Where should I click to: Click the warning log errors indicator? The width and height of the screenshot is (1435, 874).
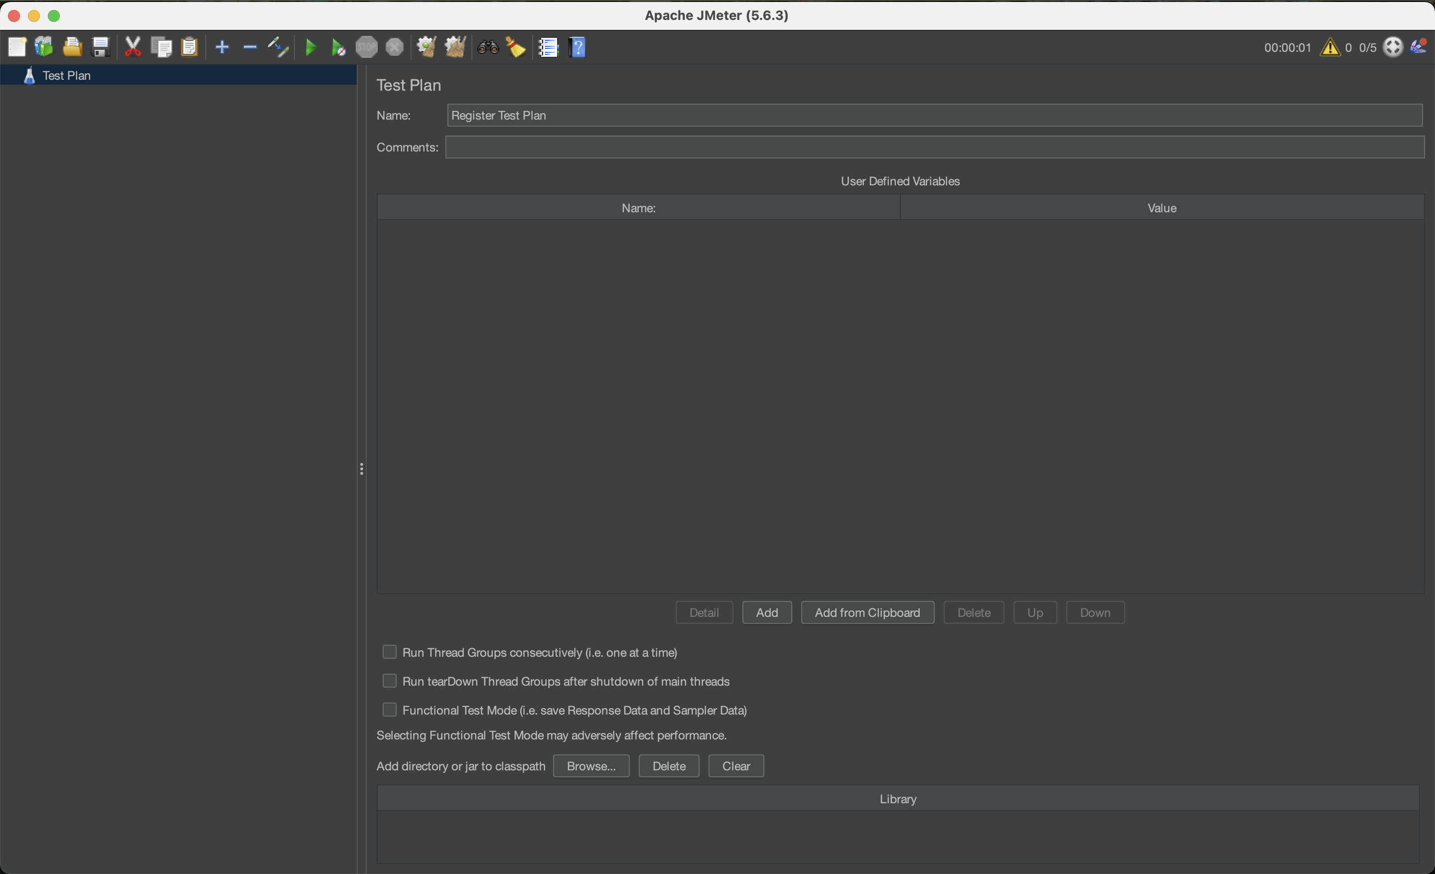point(1329,47)
